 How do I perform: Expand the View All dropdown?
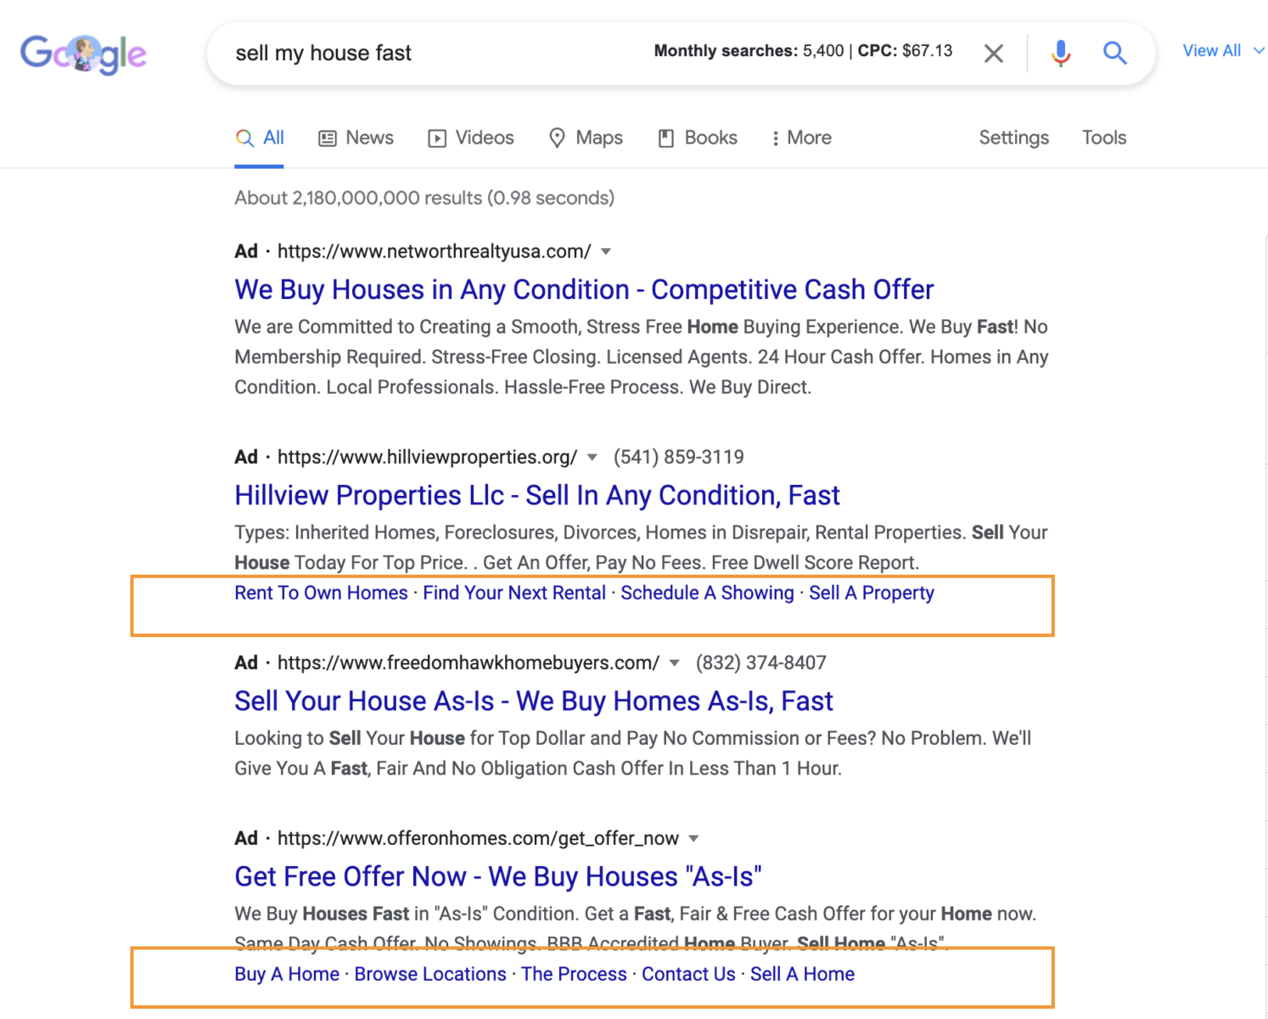pos(1222,51)
